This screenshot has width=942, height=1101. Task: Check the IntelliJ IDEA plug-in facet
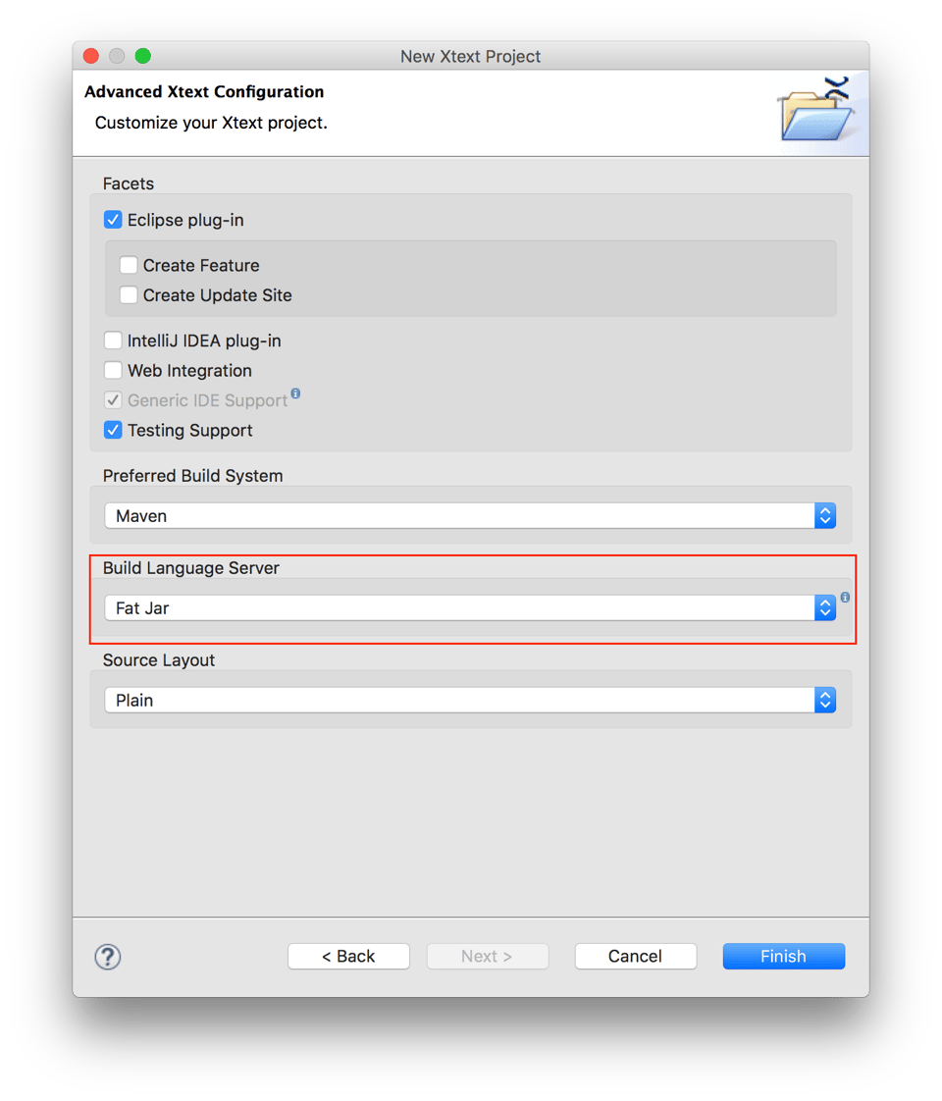click(113, 340)
